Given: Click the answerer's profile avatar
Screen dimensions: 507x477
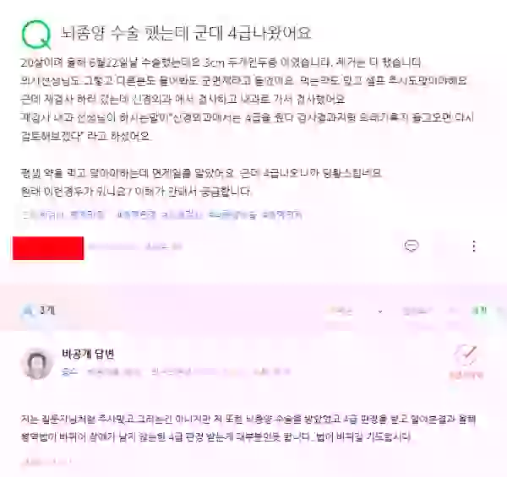Looking at the screenshot, I should [x=37, y=363].
